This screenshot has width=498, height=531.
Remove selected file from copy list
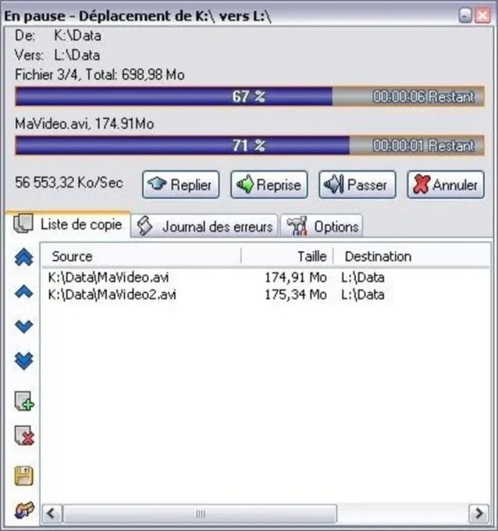click(x=24, y=437)
